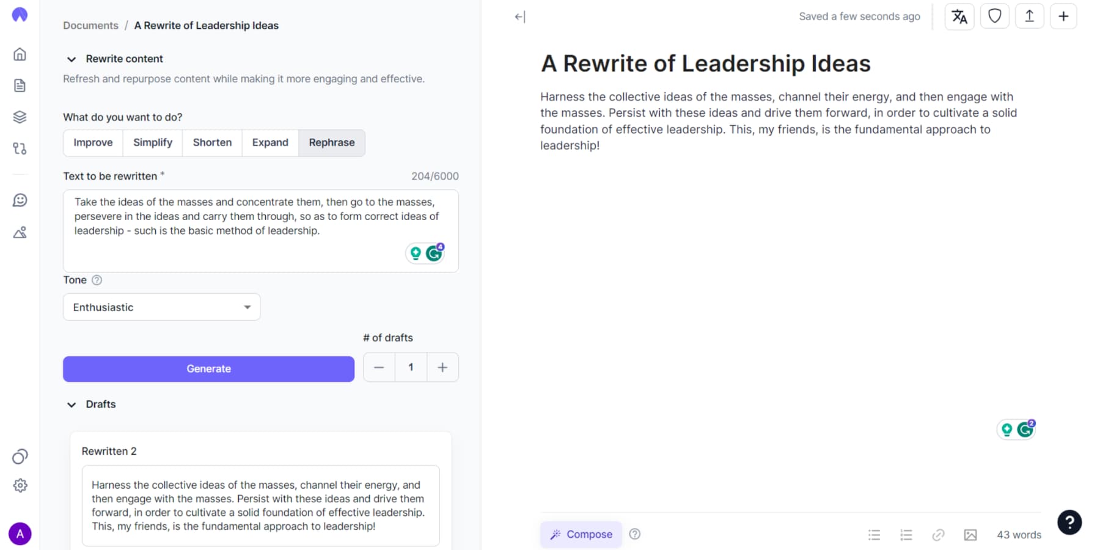Insert a link using the chain icon
This screenshot has height=550, width=1100.
[939, 534]
